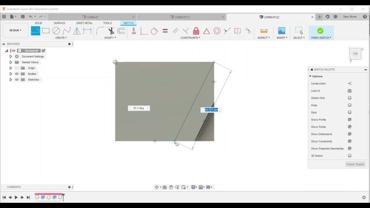Uncheck Show Projected Geometries checkbox

point(349,148)
